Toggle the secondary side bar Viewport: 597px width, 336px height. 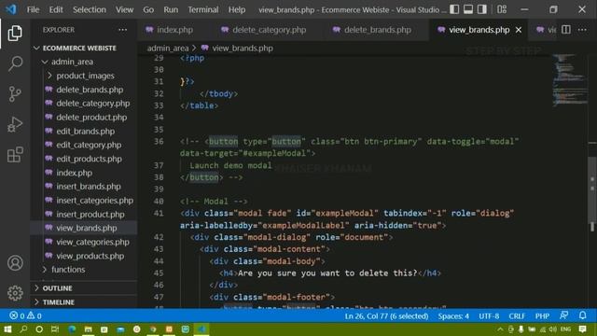(x=482, y=9)
